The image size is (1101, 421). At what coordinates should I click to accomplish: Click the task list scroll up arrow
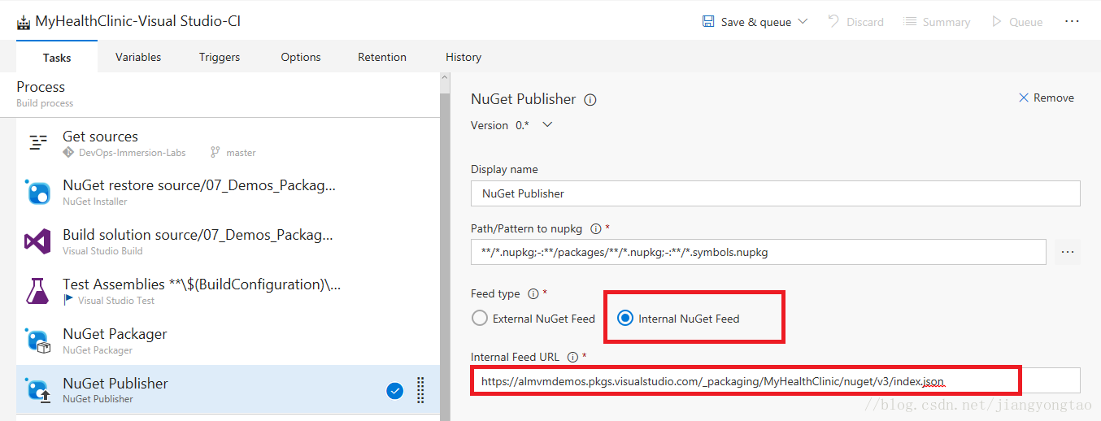pyautogui.click(x=445, y=78)
